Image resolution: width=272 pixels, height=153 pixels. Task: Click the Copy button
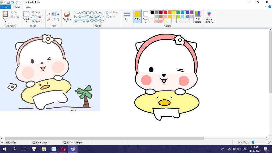point(15,17)
